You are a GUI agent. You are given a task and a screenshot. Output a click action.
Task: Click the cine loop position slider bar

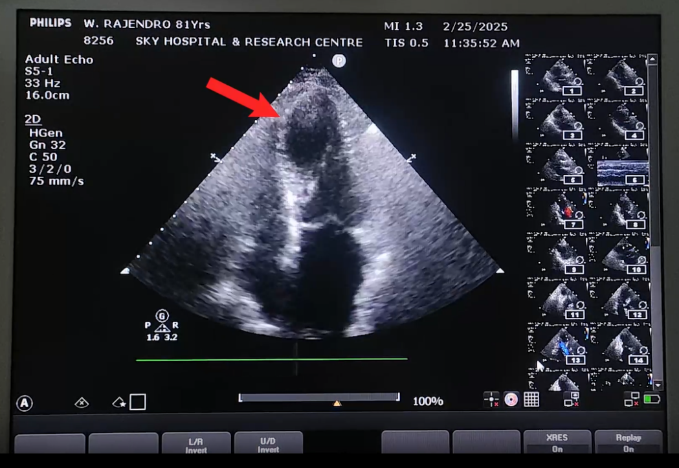(318, 397)
